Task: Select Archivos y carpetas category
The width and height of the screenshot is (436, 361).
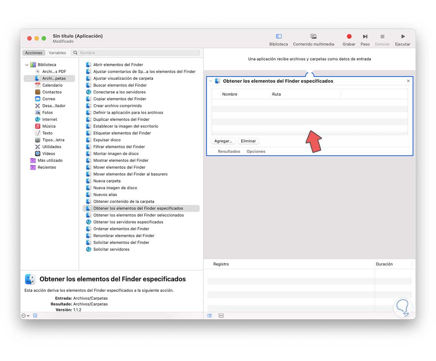Action: [49, 79]
